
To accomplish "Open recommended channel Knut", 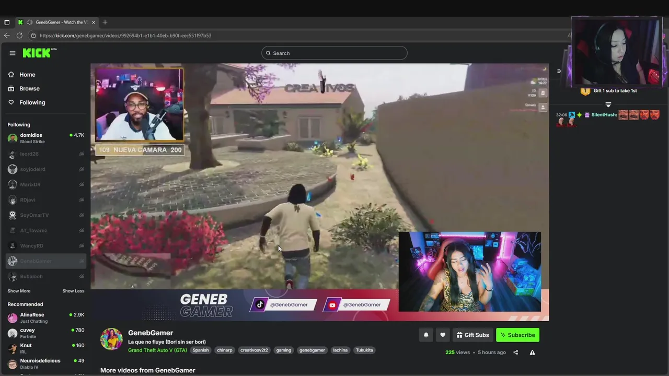I will [46, 348].
